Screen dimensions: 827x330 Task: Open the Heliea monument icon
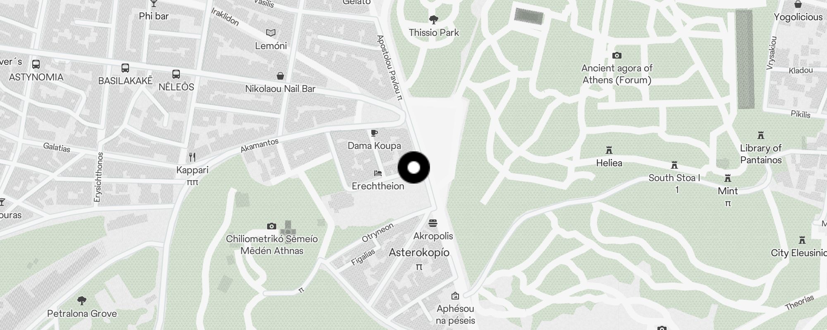pyautogui.click(x=609, y=150)
